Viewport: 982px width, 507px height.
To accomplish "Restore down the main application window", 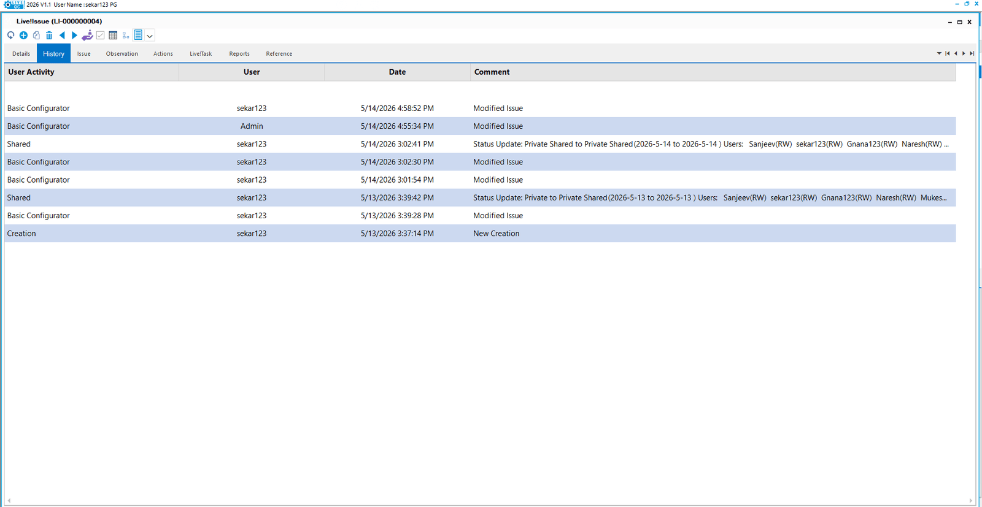I will (967, 4).
